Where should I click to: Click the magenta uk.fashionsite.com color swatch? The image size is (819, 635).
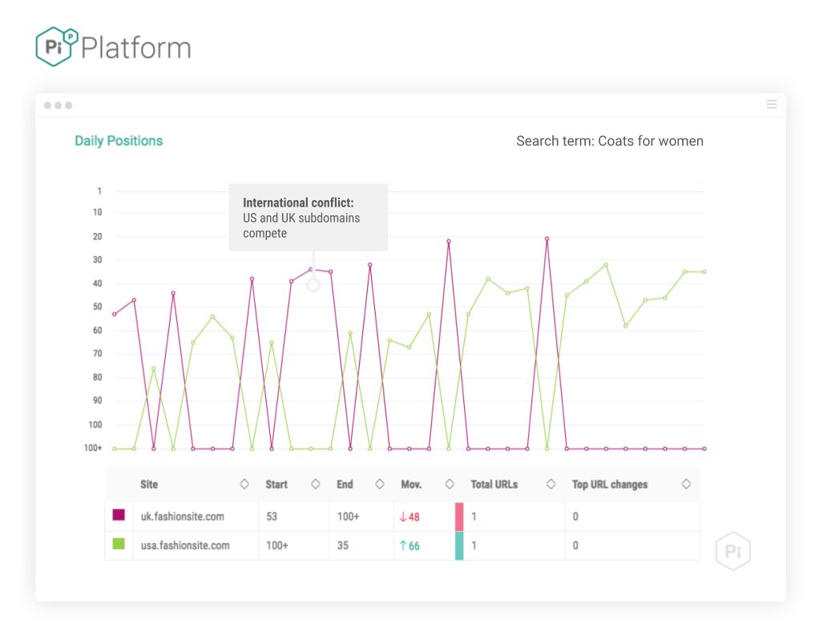point(119,515)
